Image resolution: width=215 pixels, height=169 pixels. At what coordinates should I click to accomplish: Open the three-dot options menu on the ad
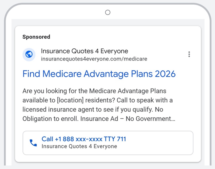(189, 54)
